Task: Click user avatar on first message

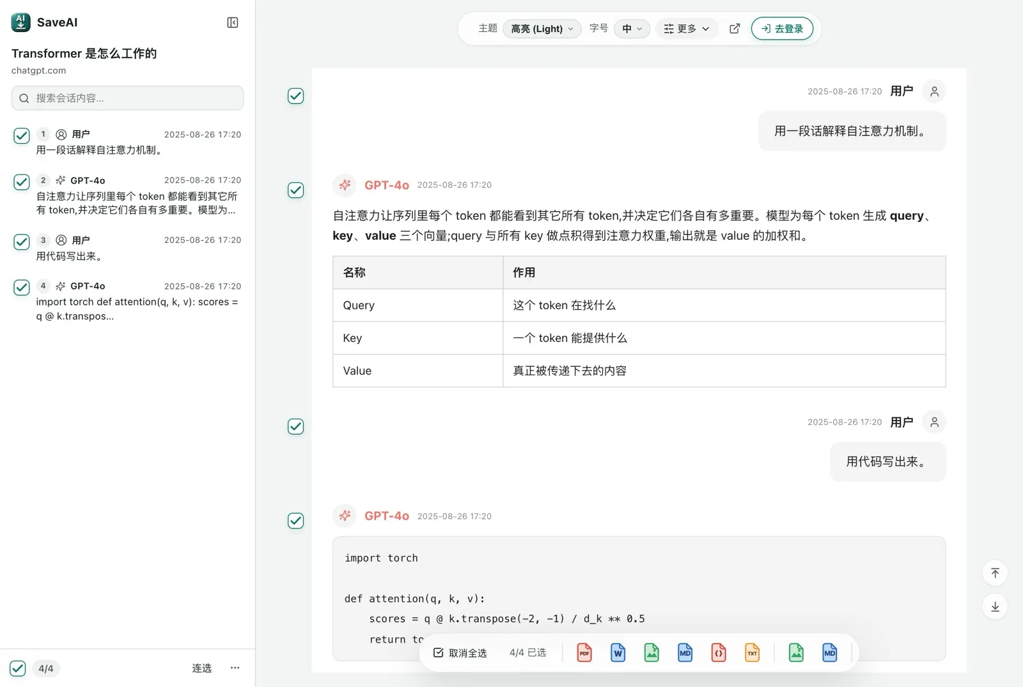Action: click(x=934, y=91)
